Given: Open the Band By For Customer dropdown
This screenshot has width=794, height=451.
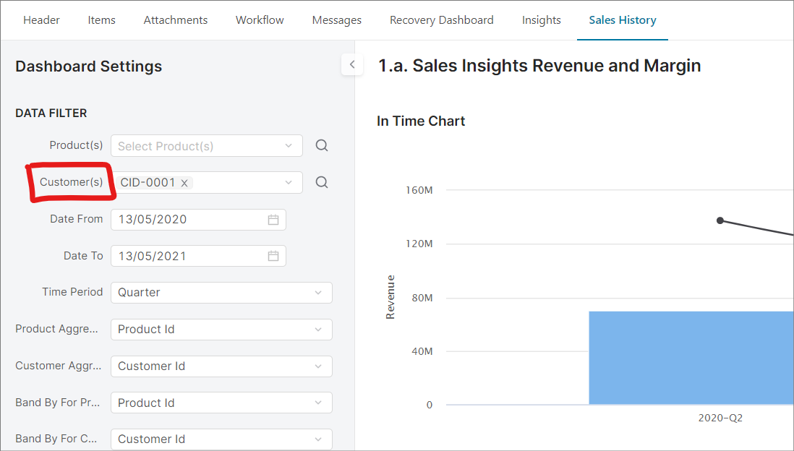Looking at the screenshot, I should point(317,439).
